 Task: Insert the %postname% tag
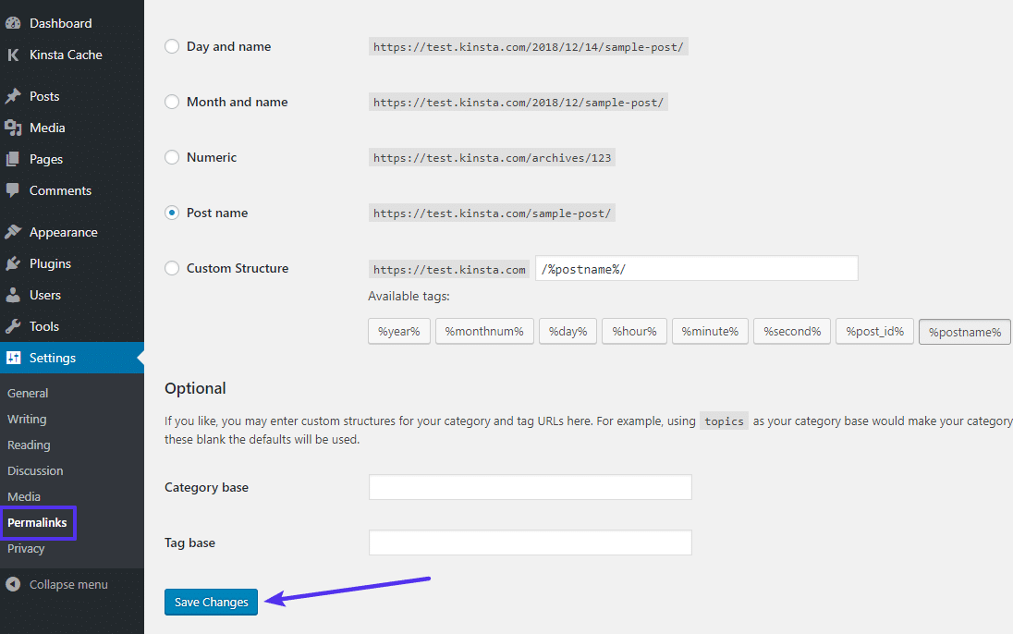point(964,331)
